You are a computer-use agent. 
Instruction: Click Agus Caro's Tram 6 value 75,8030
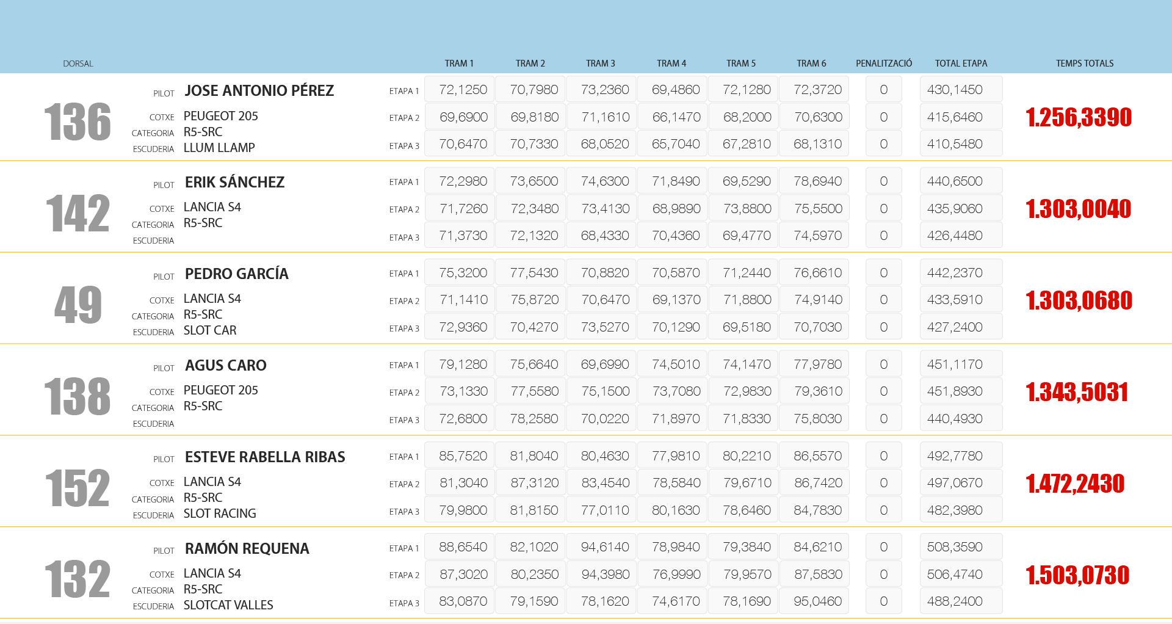pos(817,419)
